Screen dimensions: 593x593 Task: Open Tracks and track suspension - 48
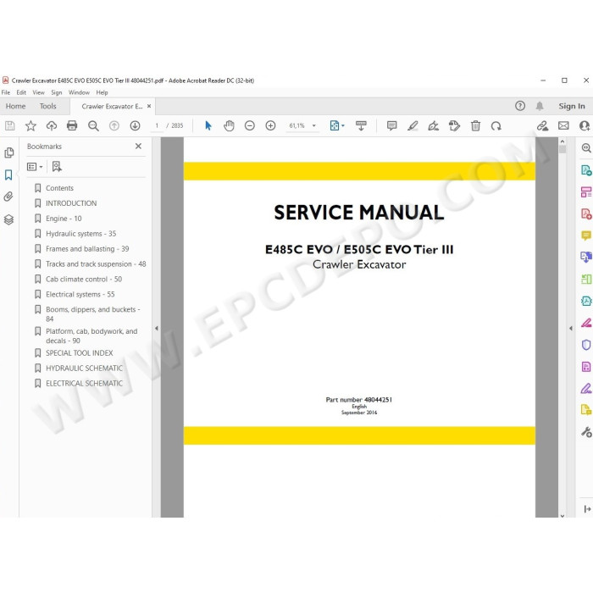[96, 263]
